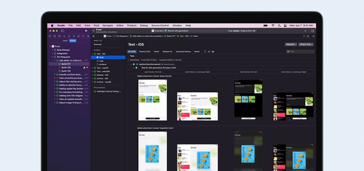Click the Run (play) button in Xcode toolbar
The width and height of the screenshot is (364, 171).
point(86,31)
